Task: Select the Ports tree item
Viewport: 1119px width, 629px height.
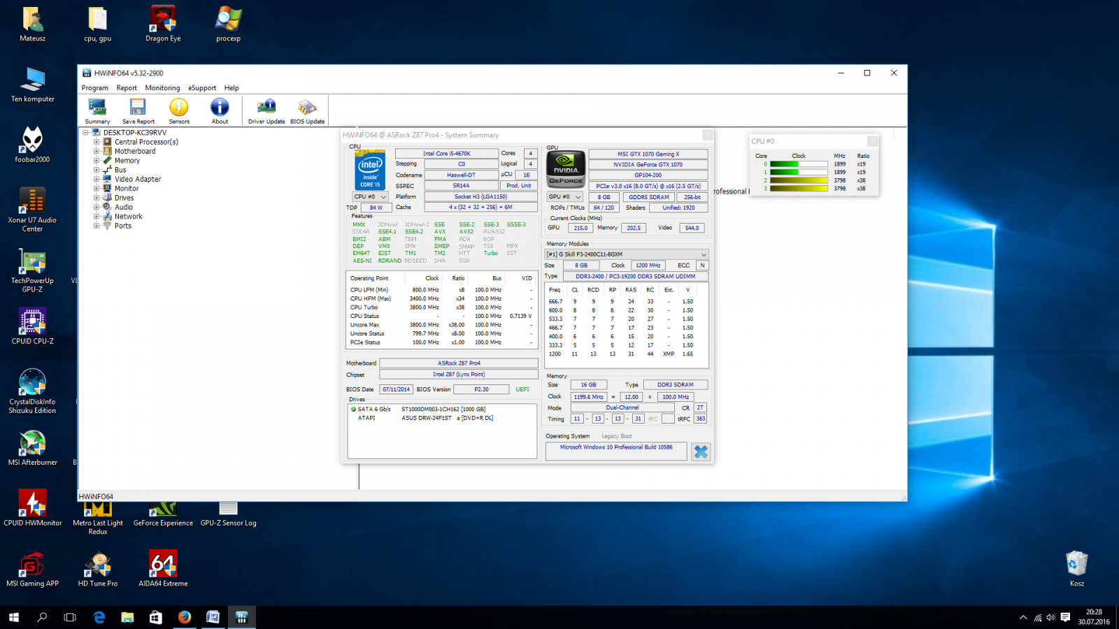Action: click(x=123, y=226)
